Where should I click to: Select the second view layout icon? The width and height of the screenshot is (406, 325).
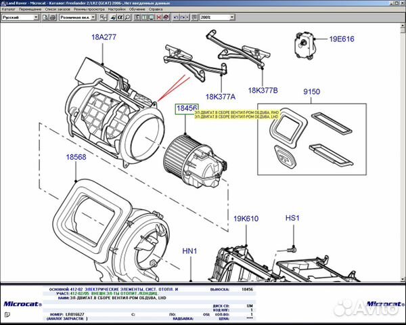click(145, 18)
